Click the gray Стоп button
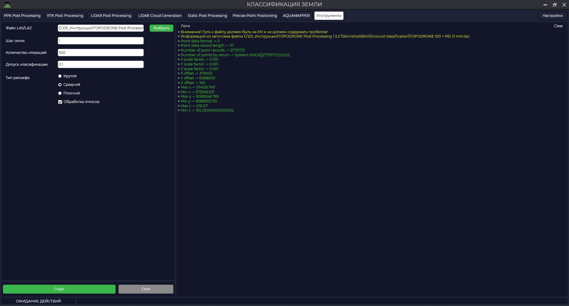Viewport: 569px width, 306px height. pyautogui.click(x=146, y=289)
